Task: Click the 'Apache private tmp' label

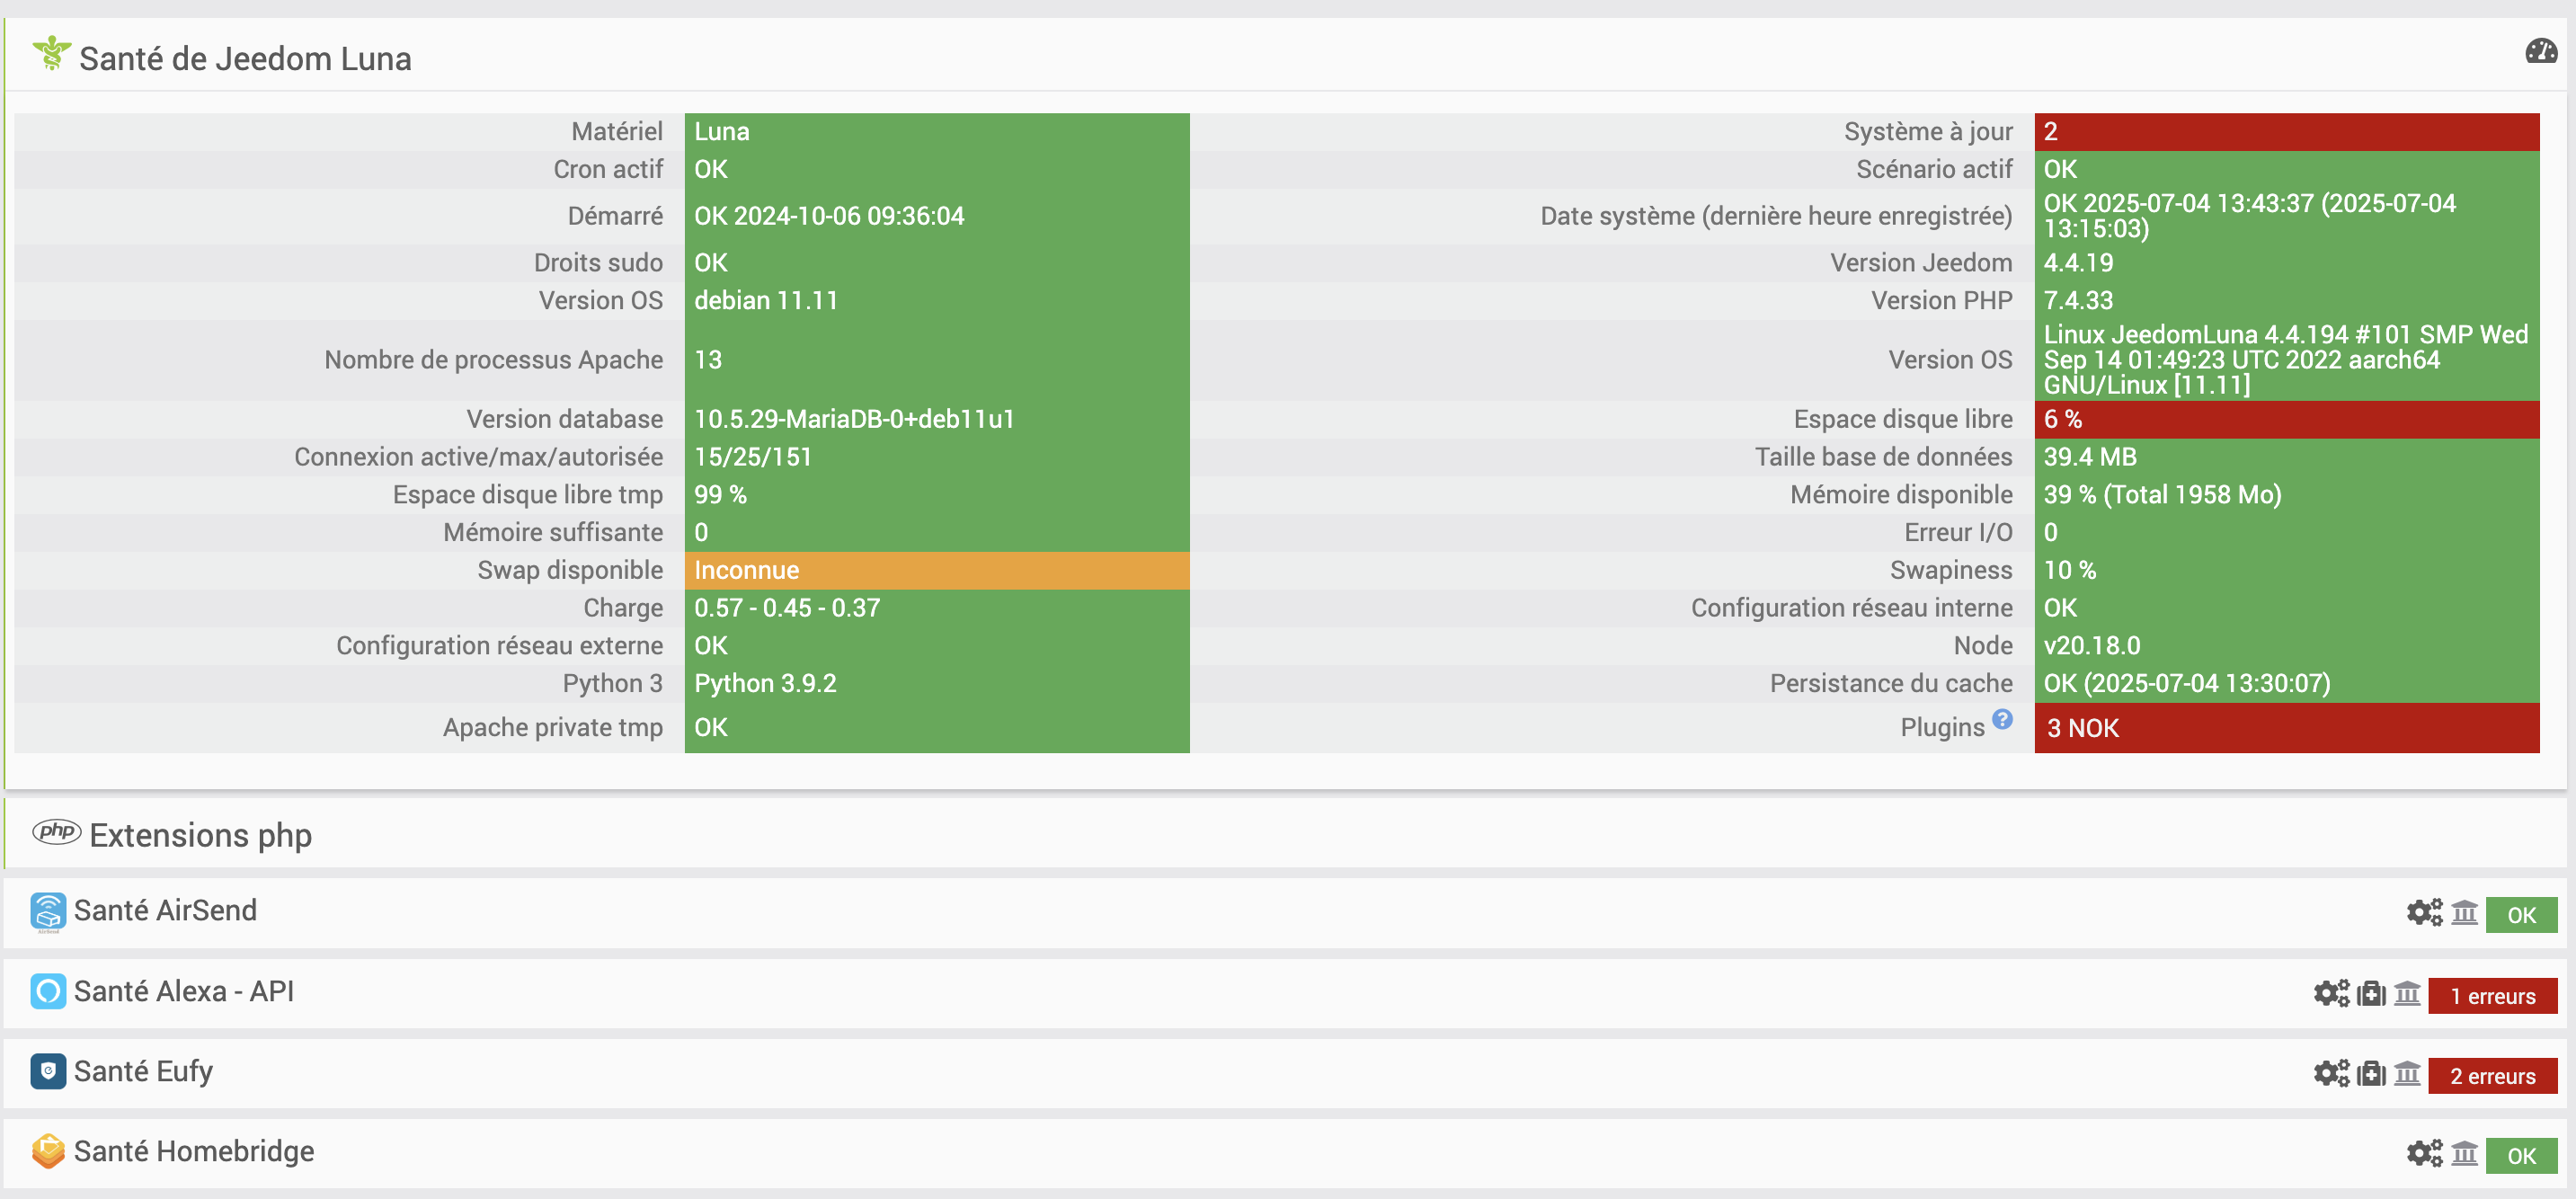Action: [x=552, y=727]
